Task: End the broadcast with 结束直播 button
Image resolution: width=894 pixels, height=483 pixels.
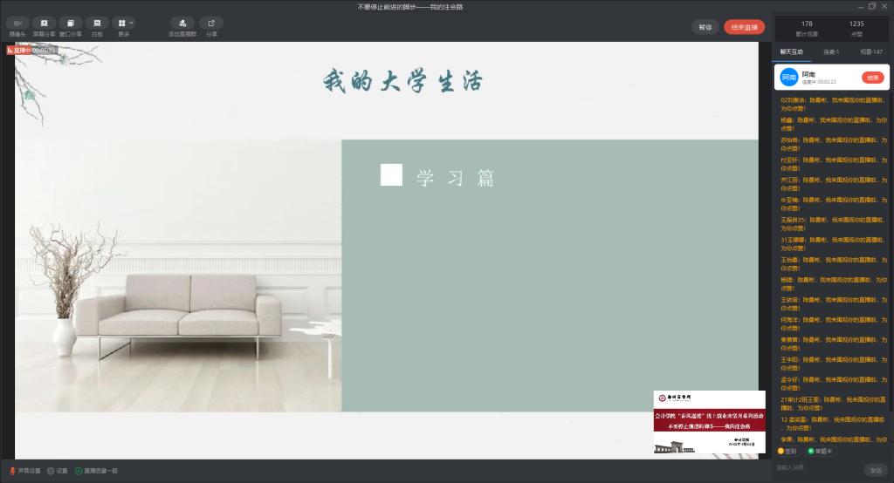Action: [744, 27]
